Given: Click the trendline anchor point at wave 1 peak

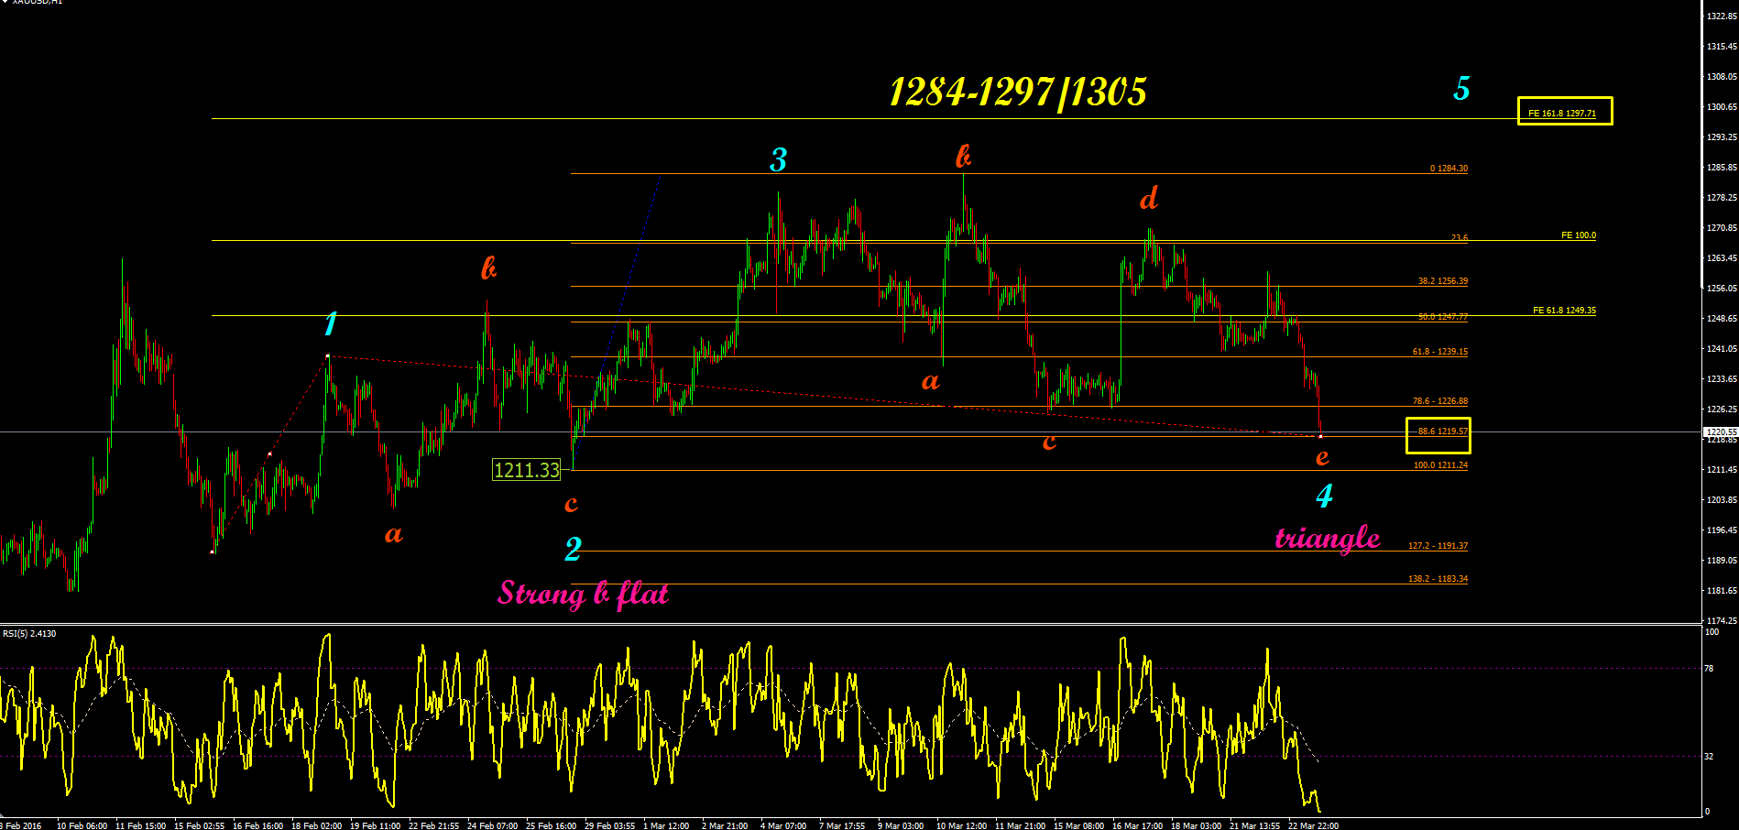Looking at the screenshot, I should (327, 355).
